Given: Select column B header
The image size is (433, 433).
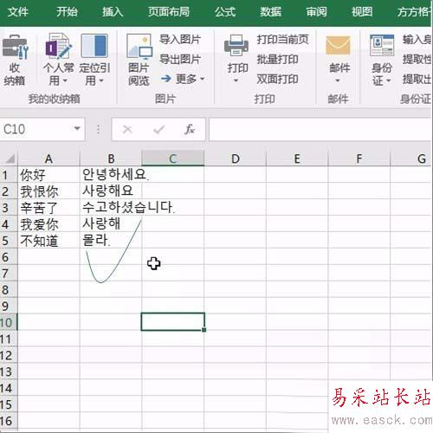Looking at the screenshot, I should (111, 158).
